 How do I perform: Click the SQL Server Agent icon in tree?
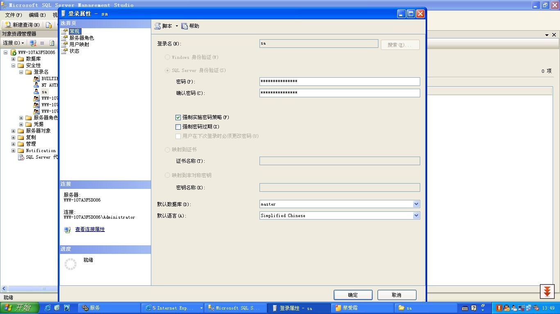(21, 157)
